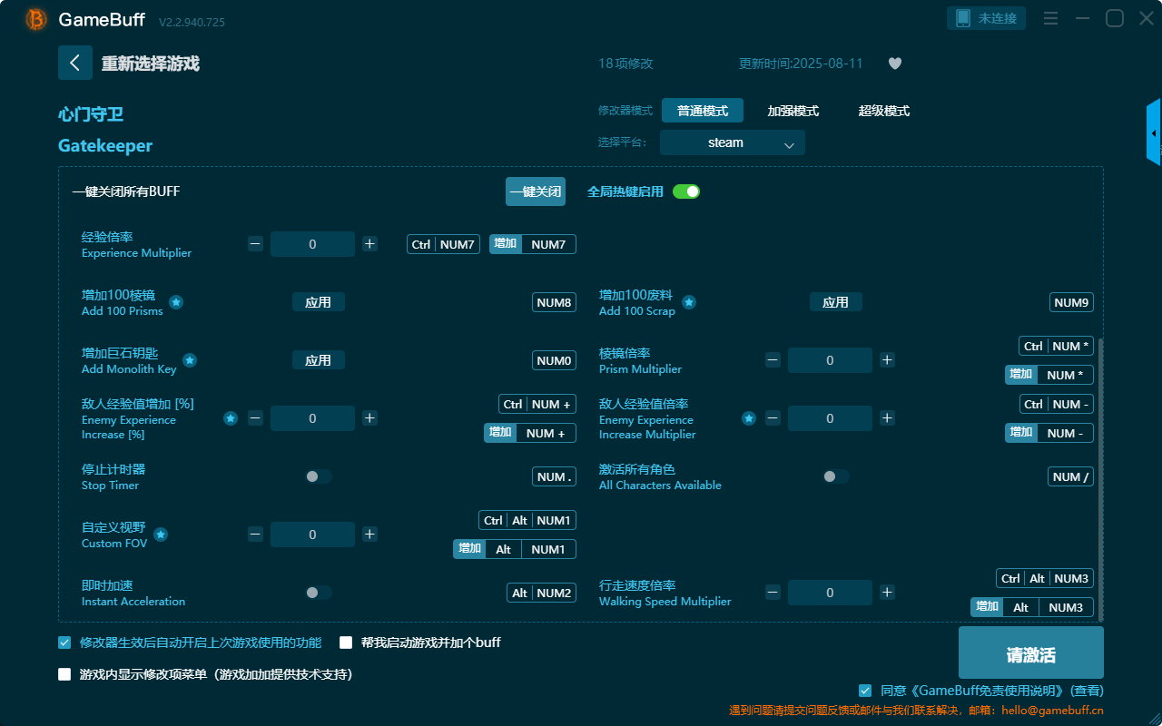
Task: Expand the blue side panel arrow
Action: (x=1154, y=132)
